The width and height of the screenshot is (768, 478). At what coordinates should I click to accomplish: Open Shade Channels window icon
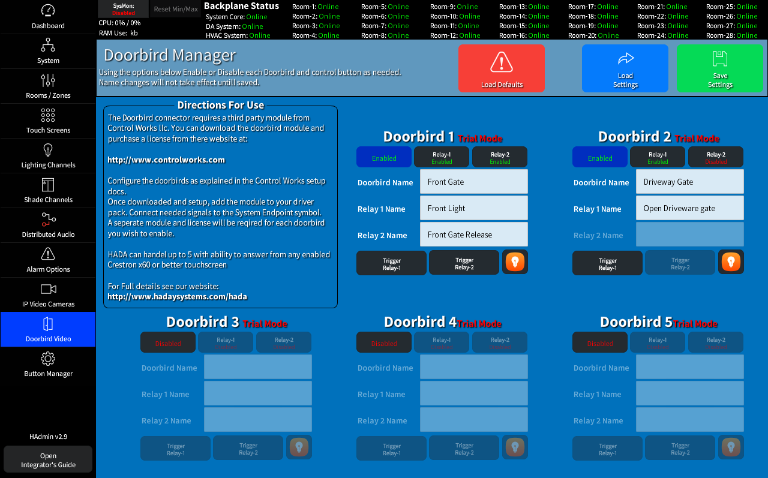[48, 184]
